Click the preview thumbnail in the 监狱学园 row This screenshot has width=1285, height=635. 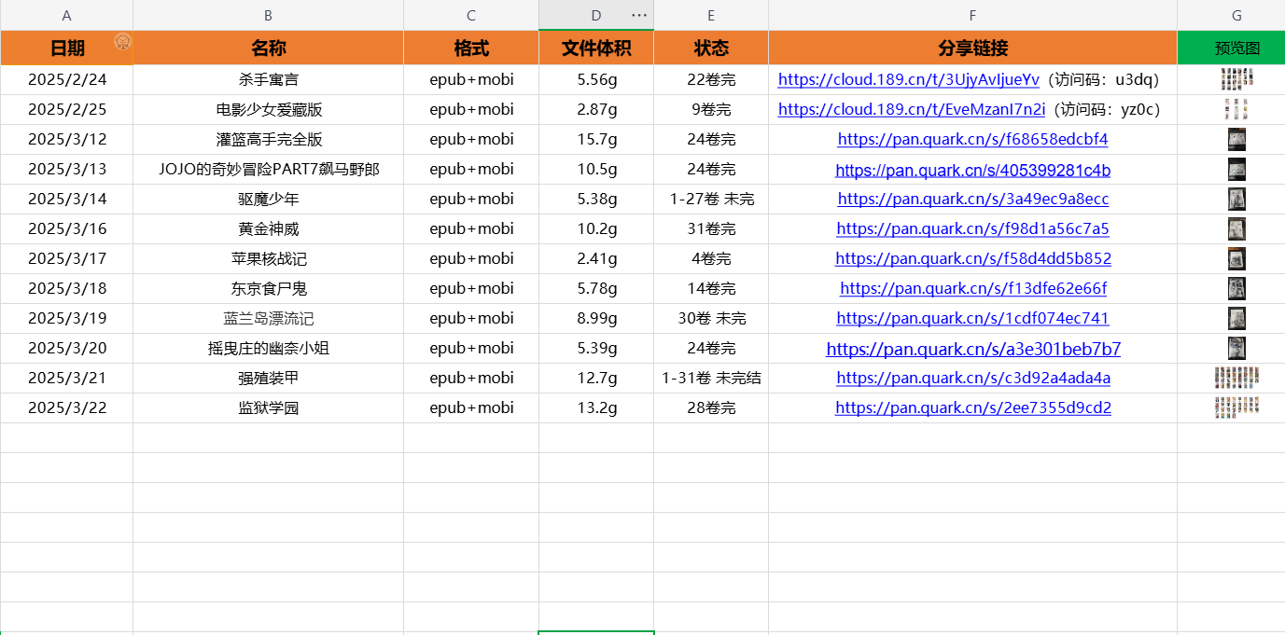pos(1236,407)
